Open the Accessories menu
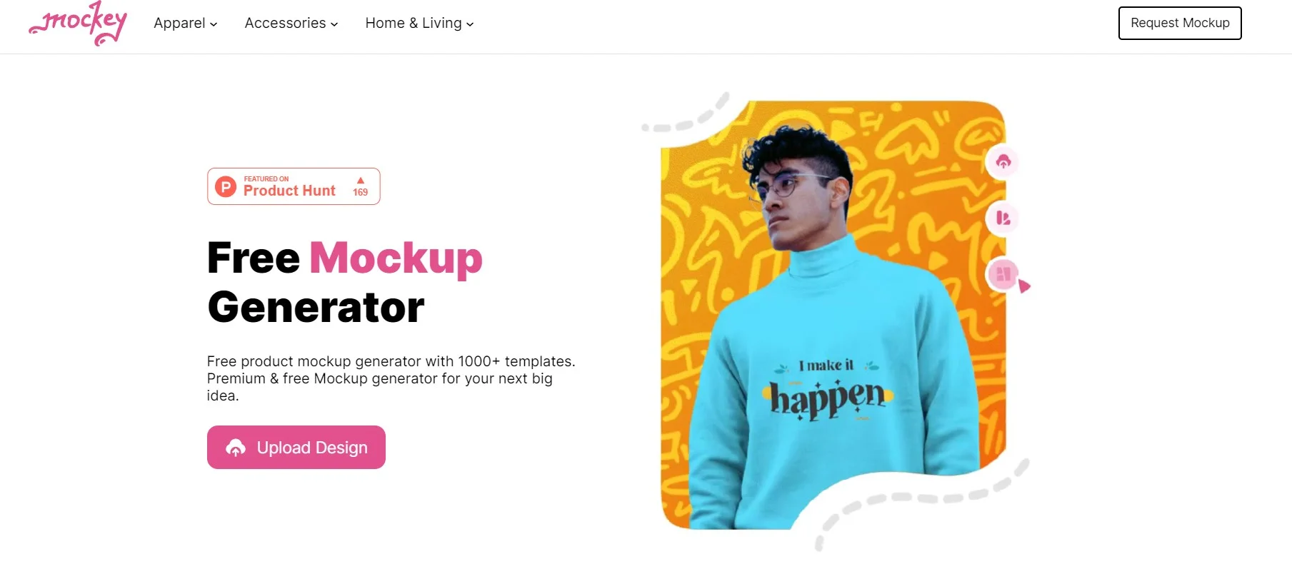The image size is (1292, 564). click(291, 23)
